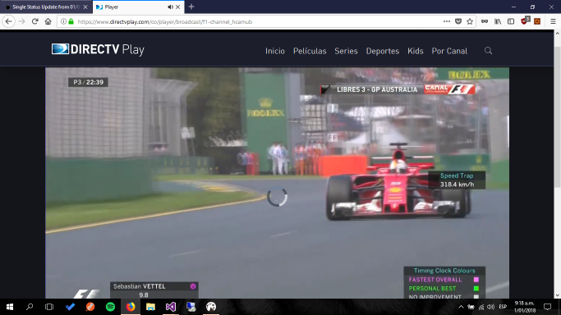561x315 pixels.
Task: Open Task View from taskbar
Action: pyautogui.click(x=49, y=307)
